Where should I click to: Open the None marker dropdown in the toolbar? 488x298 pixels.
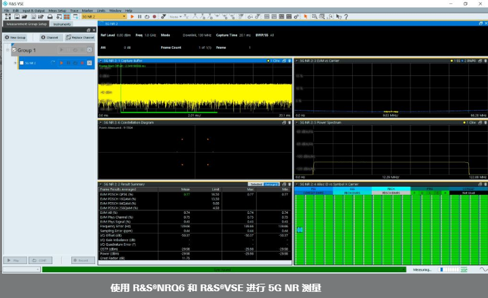(x=176, y=17)
